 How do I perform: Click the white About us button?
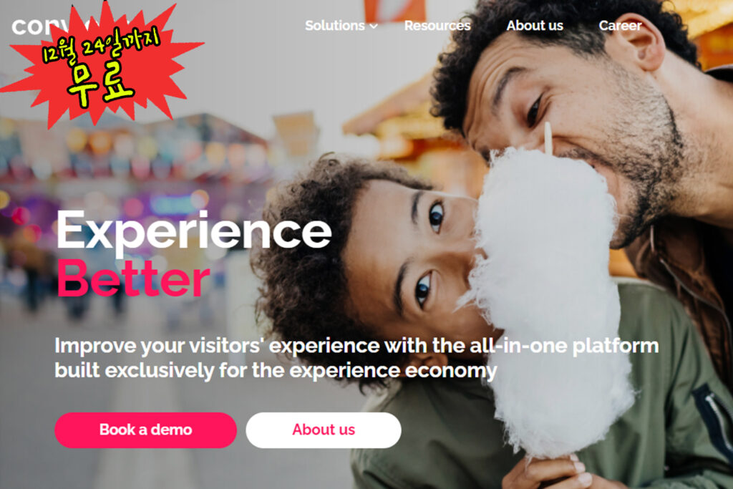pyautogui.click(x=324, y=430)
